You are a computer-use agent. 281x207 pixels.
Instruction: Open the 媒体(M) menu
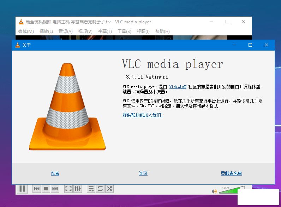26,31
